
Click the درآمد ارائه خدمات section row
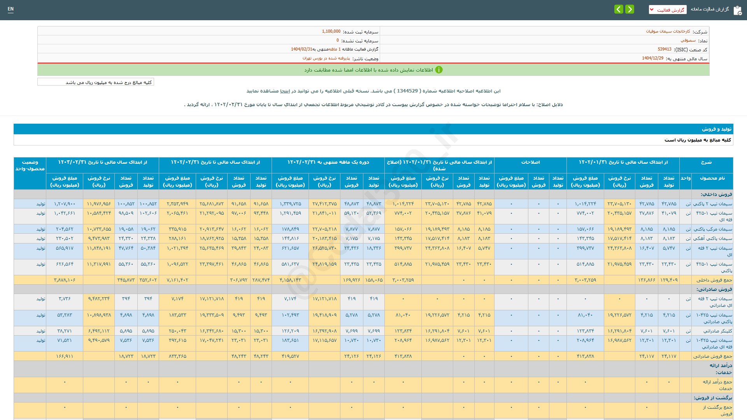tap(721, 369)
